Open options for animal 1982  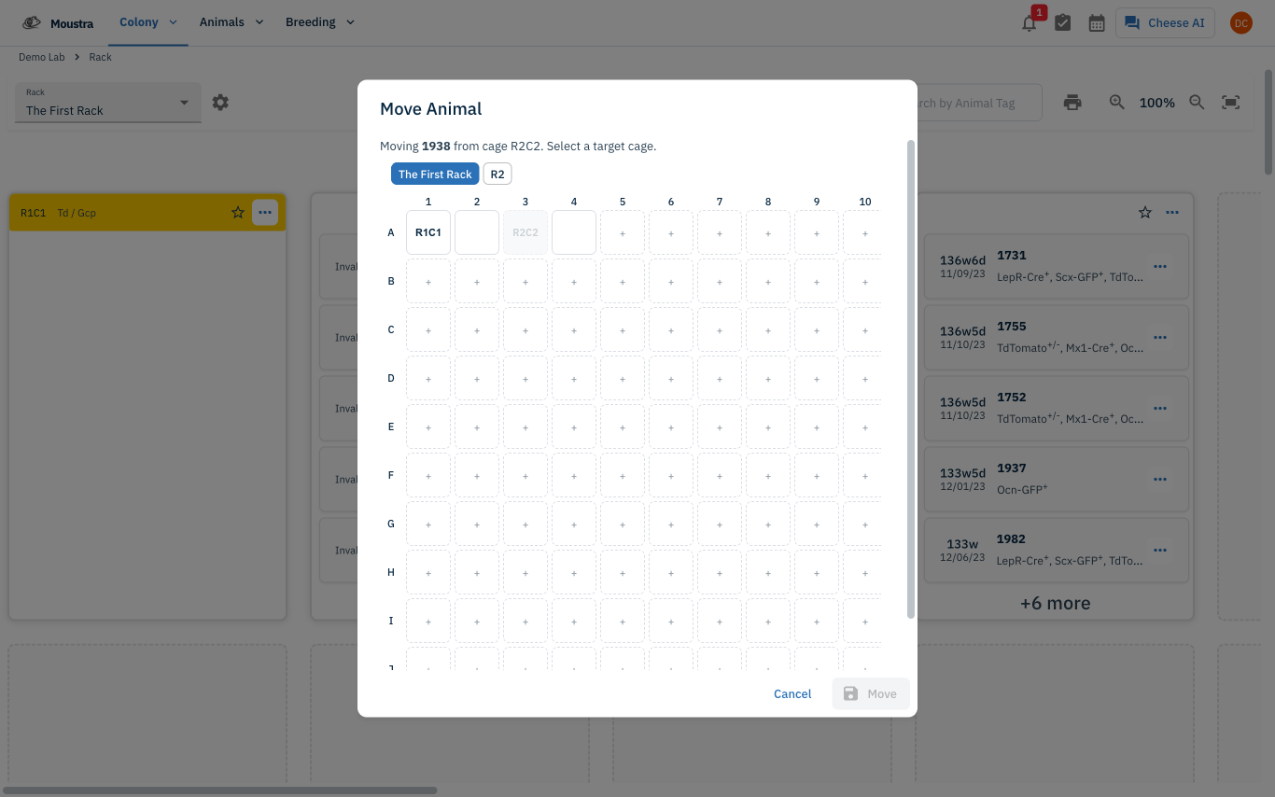(x=1160, y=551)
